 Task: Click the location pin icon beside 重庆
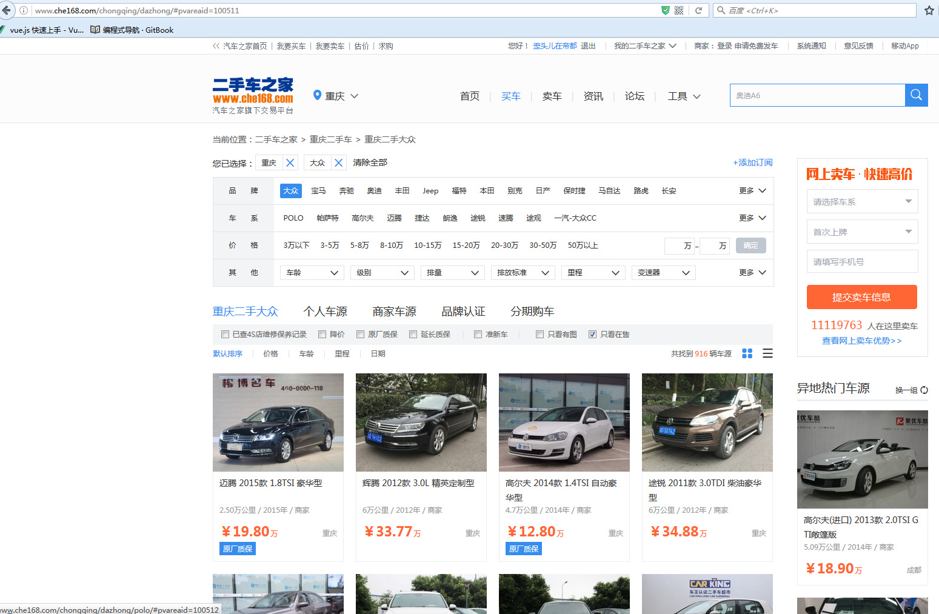pos(317,95)
